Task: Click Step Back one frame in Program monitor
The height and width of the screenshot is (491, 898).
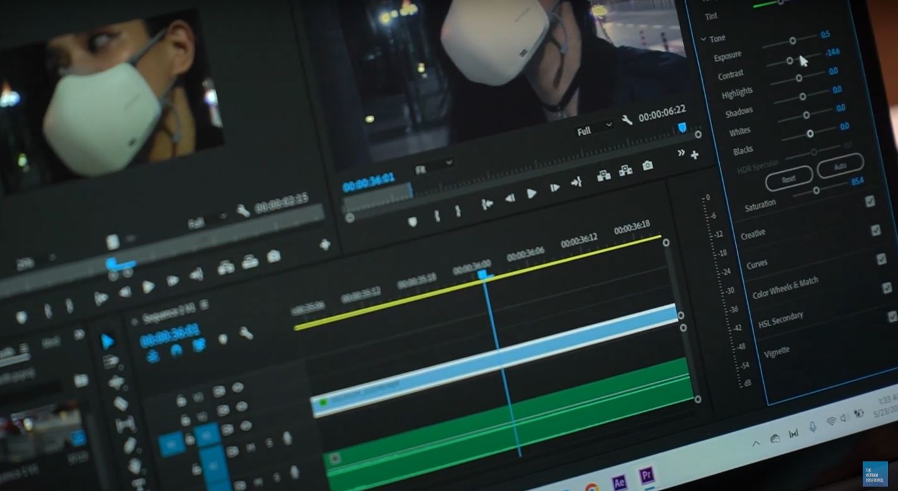Action: 510,198
